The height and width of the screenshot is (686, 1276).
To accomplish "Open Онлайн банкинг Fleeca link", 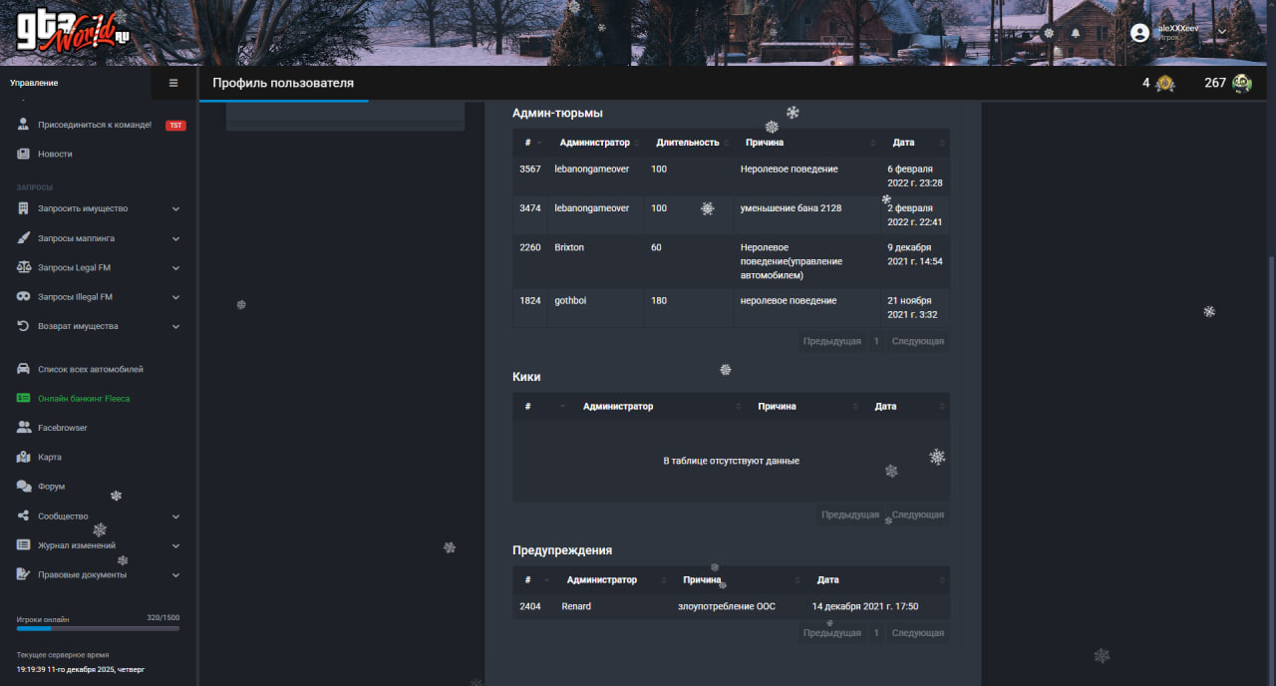I will (x=84, y=399).
